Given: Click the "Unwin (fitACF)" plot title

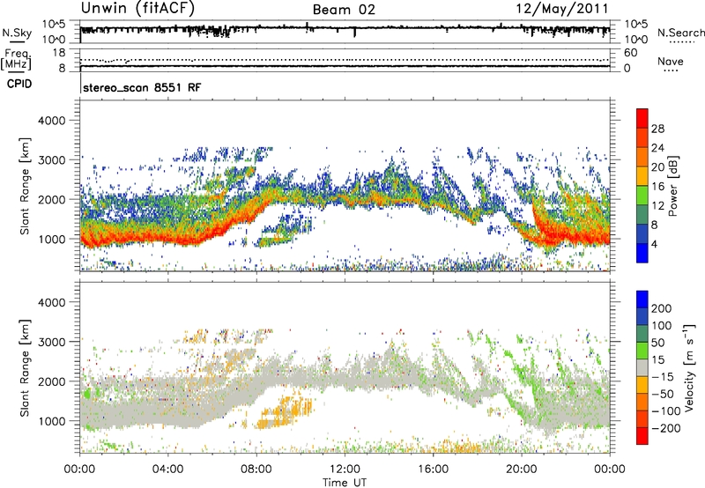Looking at the screenshot, I should pos(137,9).
